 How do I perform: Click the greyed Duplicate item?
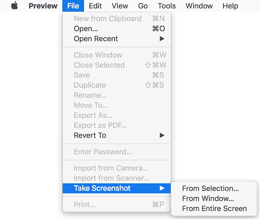[117, 85]
